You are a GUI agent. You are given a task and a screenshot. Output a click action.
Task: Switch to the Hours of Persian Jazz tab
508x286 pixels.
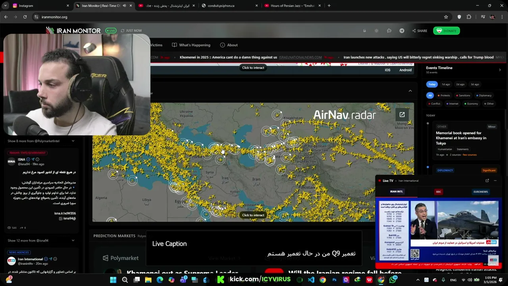(292, 6)
